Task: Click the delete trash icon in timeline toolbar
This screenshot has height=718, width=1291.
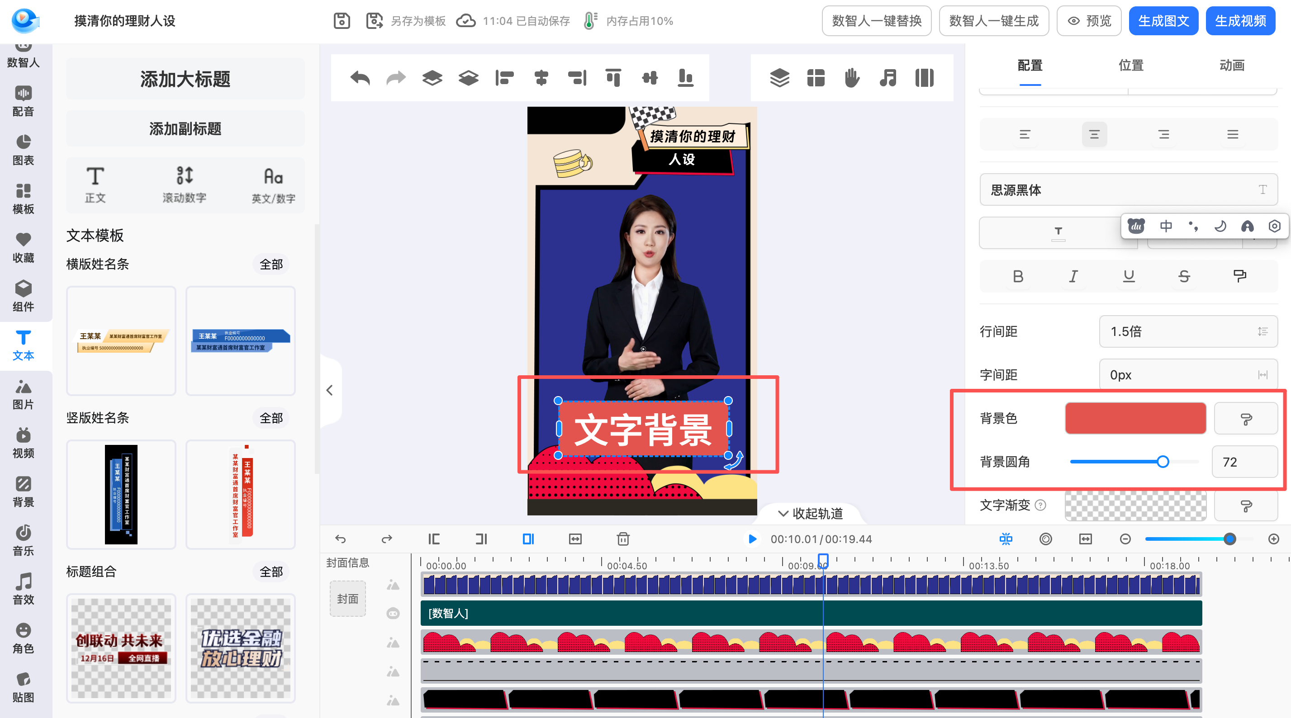Action: pyautogui.click(x=623, y=539)
